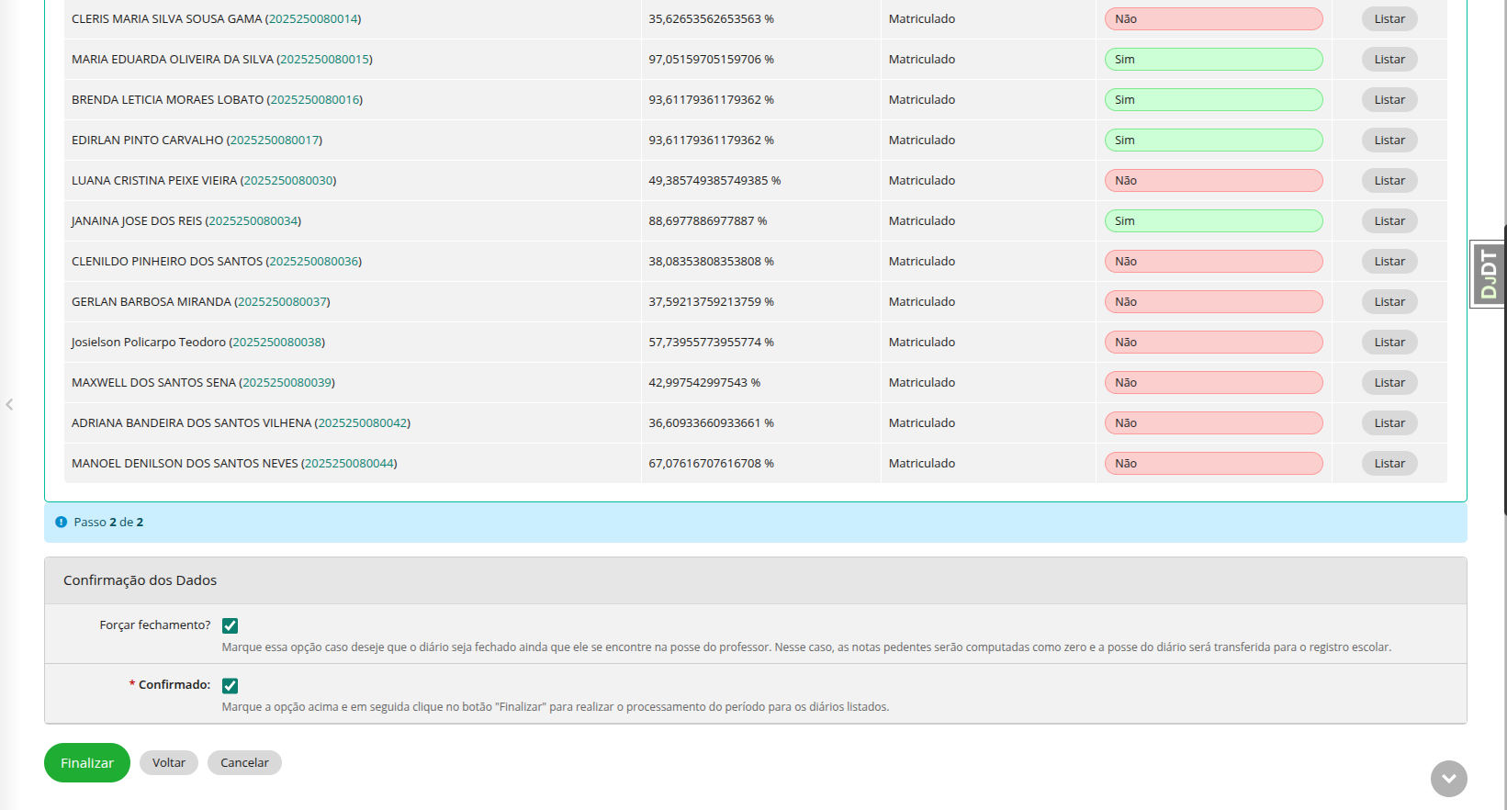1507x810 pixels.
Task: Open student link 2025250080016 for BRENDA LETICIA
Action: [x=315, y=99]
